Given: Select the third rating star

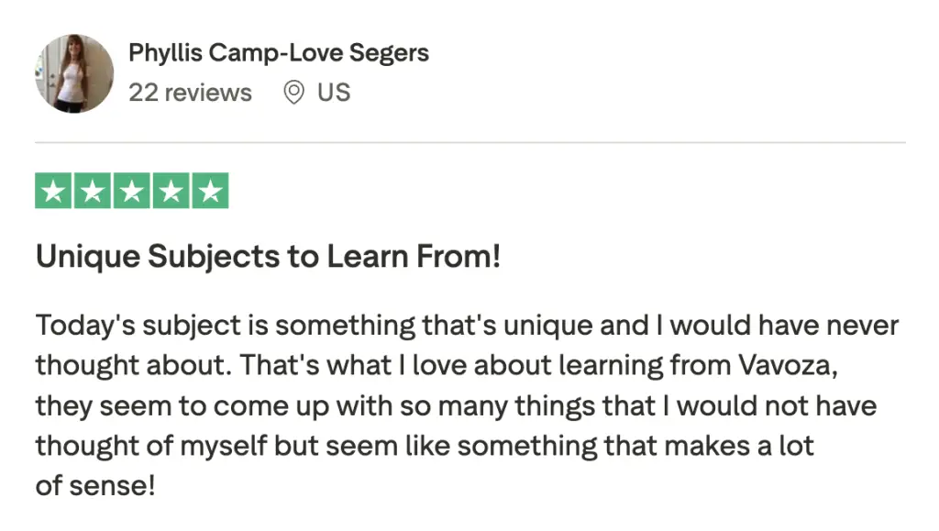Looking at the screenshot, I should pyautogui.click(x=132, y=192).
